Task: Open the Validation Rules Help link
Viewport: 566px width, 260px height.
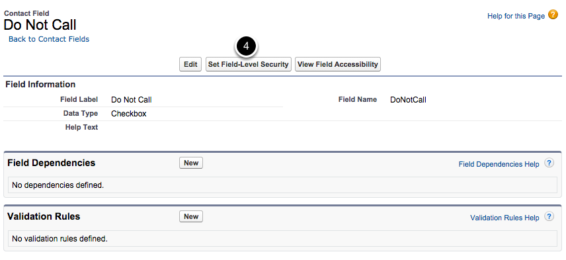Action: point(505,218)
